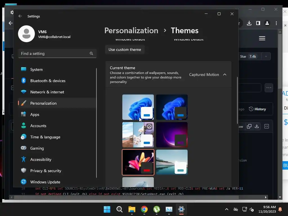288x216 pixels.
Task: Open Time & language category
Action: 57,137
